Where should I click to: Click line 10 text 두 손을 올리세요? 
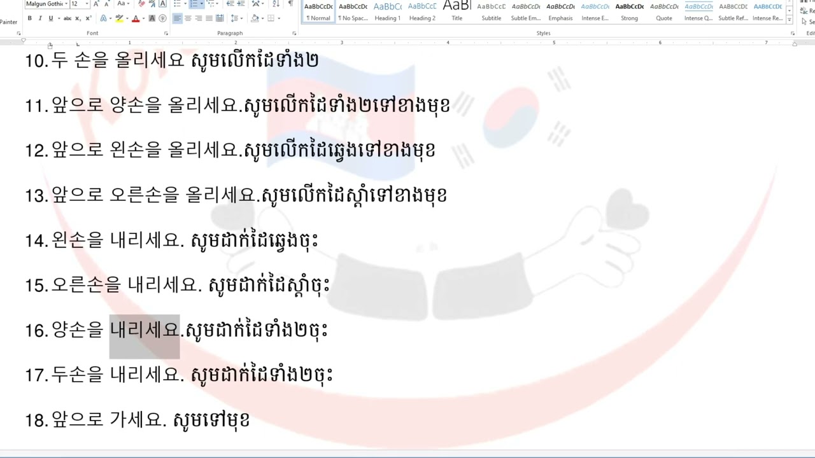(x=118, y=60)
